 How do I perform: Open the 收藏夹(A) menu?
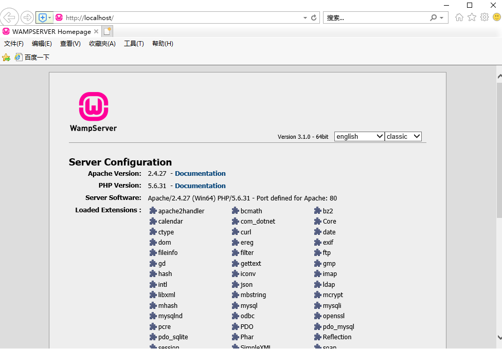(102, 44)
